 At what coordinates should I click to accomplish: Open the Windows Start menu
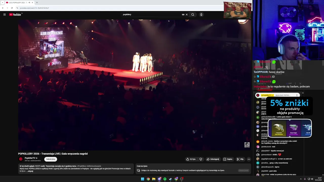pos(143,179)
